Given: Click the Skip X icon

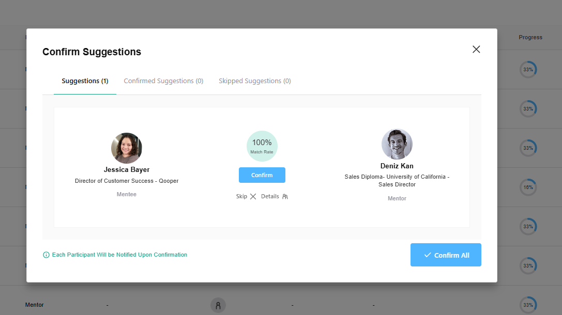Looking at the screenshot, I should (253, 197).
